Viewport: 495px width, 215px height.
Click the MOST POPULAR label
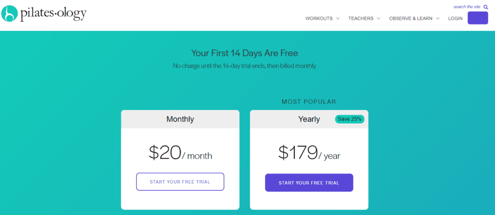308,102
